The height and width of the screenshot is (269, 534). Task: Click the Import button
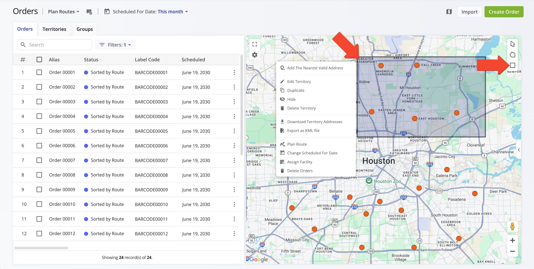tap(469, 12)
